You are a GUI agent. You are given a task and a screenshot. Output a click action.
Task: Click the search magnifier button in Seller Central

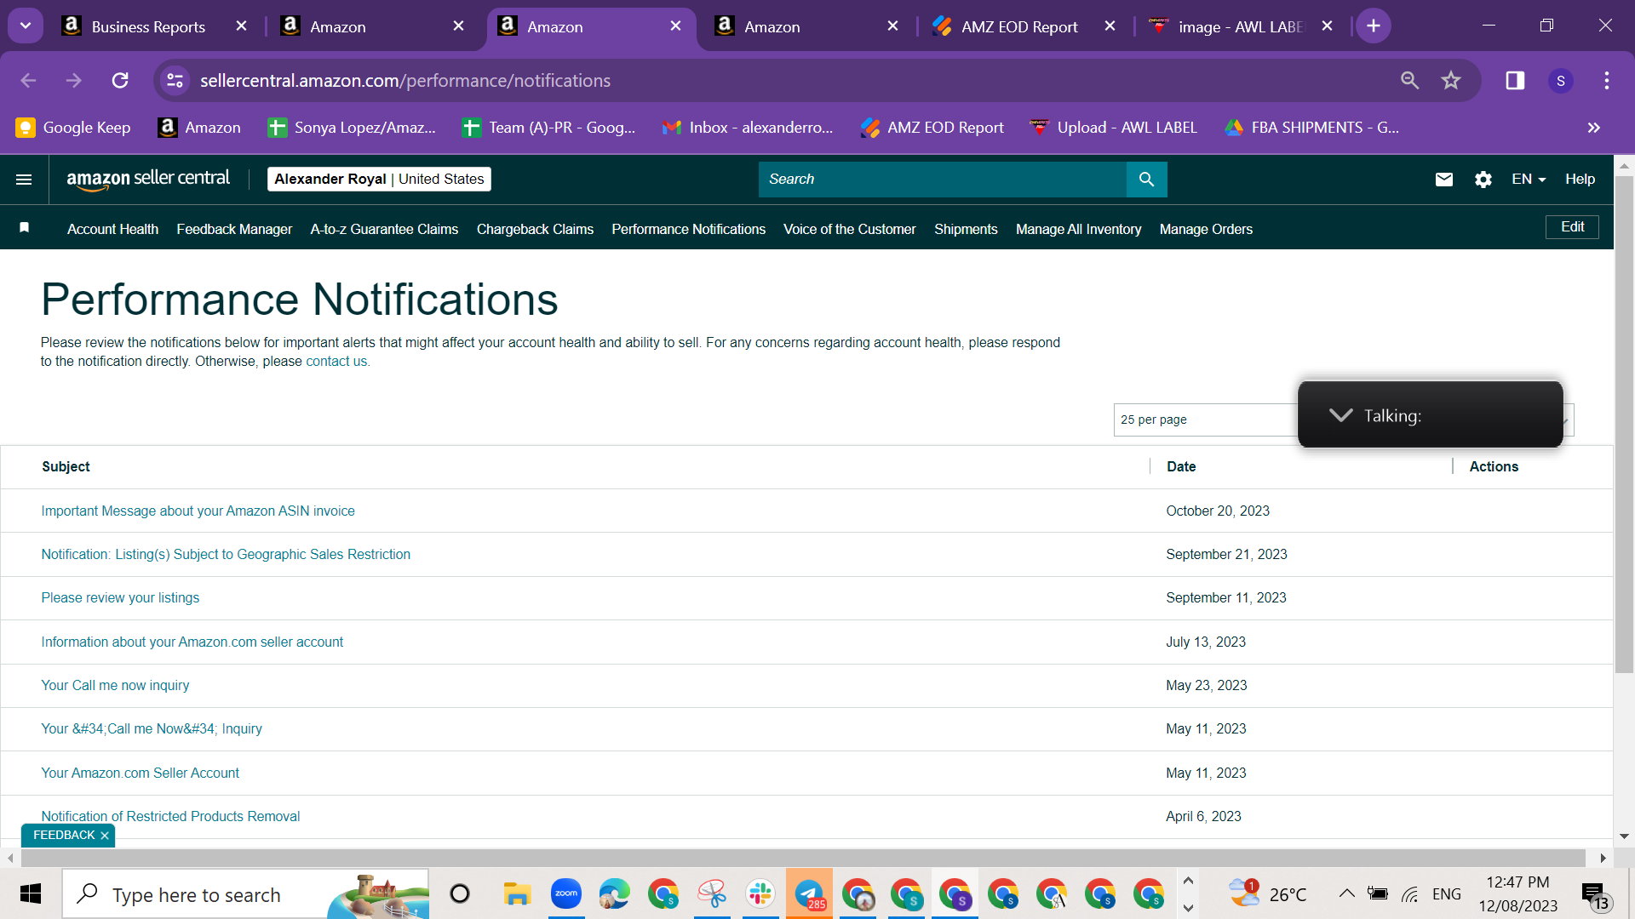click(x=1146, y=180)
